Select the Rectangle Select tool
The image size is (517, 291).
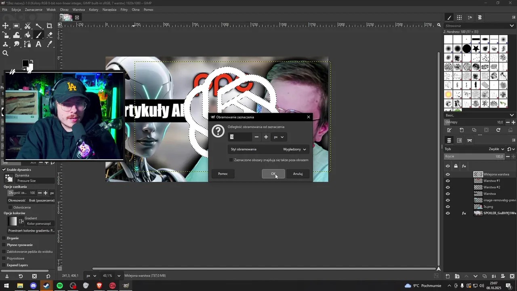(x=17, y=26)
